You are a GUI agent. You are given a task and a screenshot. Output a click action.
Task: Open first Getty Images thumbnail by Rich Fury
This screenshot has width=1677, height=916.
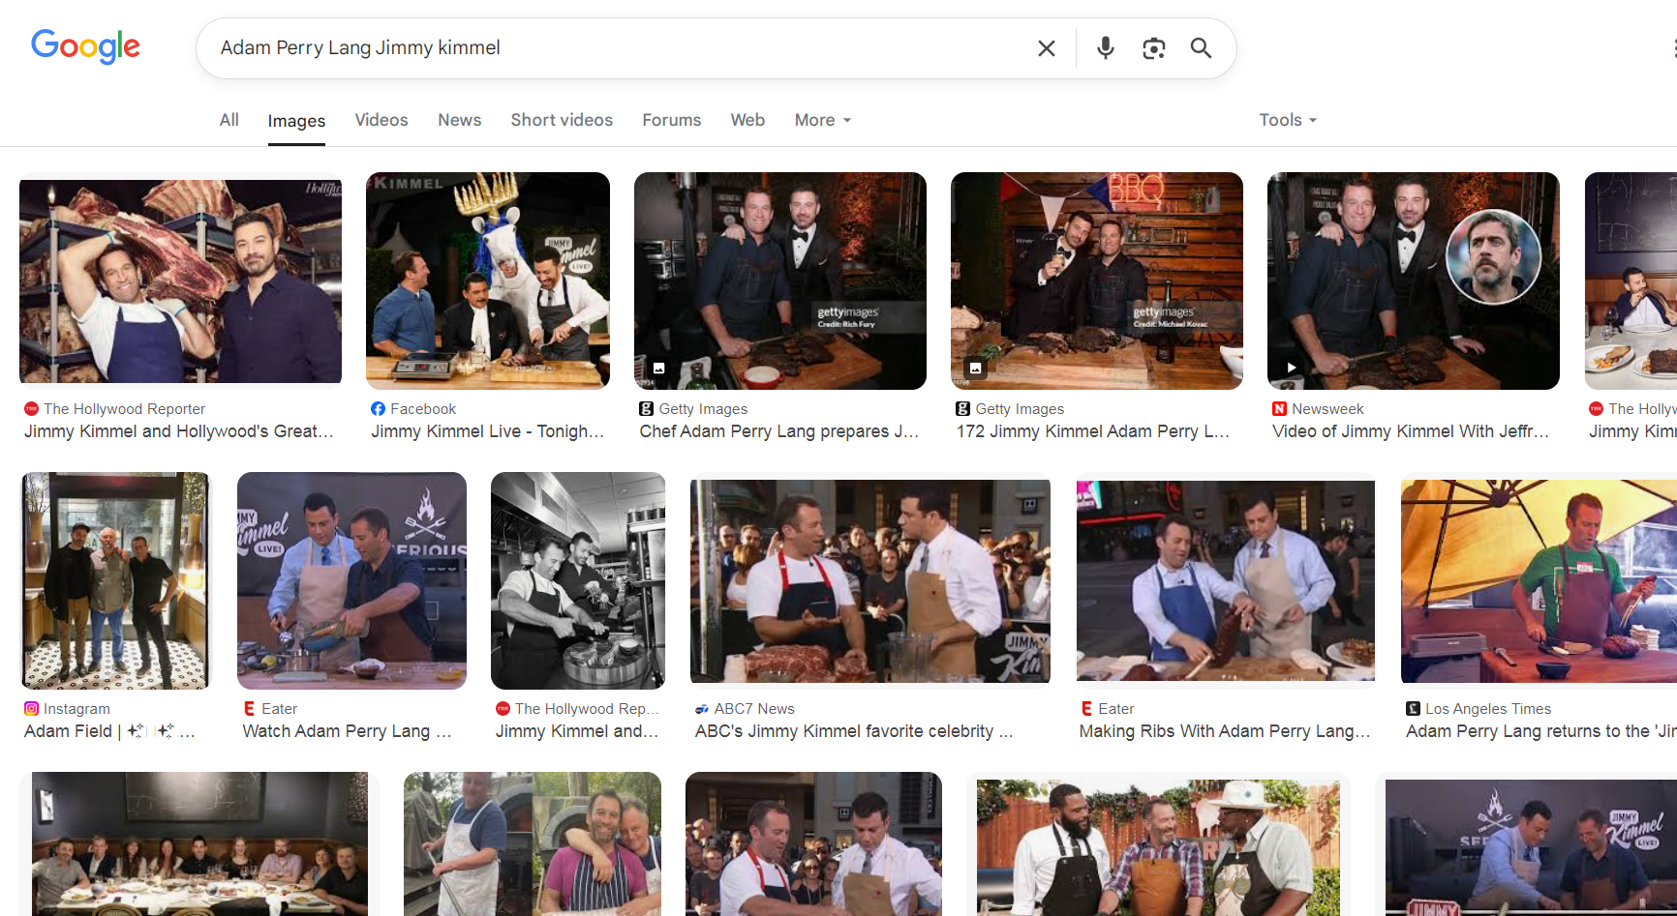coord(780,281)
